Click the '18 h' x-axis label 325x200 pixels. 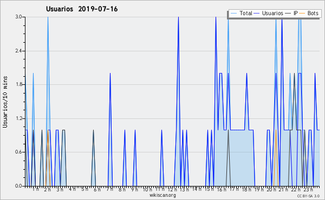(246, 190)
